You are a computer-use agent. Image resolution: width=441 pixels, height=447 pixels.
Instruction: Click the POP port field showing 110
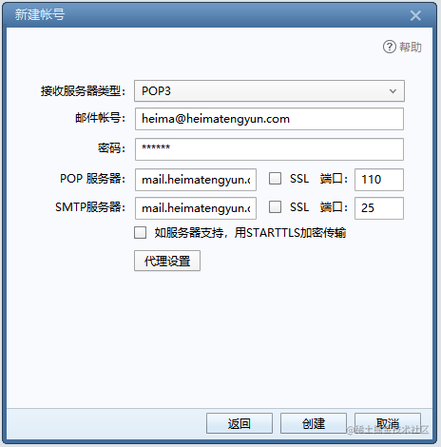(379, 180)
